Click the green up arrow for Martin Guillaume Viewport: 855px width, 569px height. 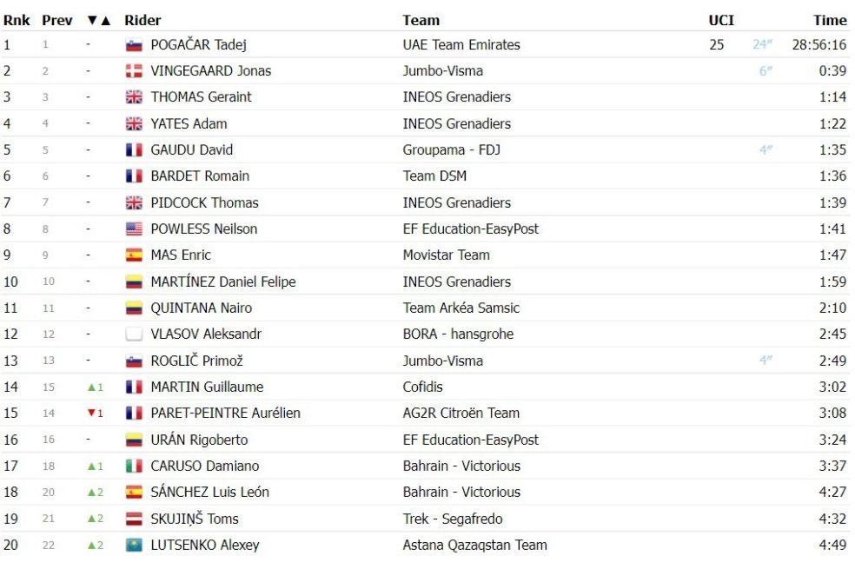[91, 387]
